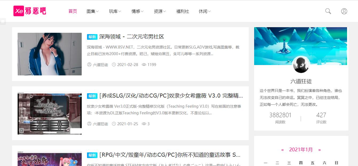Click the 日 weekday header in calendar
Image resolution: width=358 pixels, height=166 pixels.
pos(336,163)
